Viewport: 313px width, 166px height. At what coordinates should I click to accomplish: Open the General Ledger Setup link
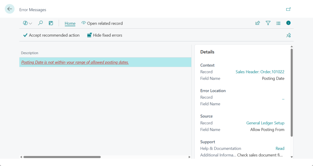pyautogui.click(x=265, y=123)
